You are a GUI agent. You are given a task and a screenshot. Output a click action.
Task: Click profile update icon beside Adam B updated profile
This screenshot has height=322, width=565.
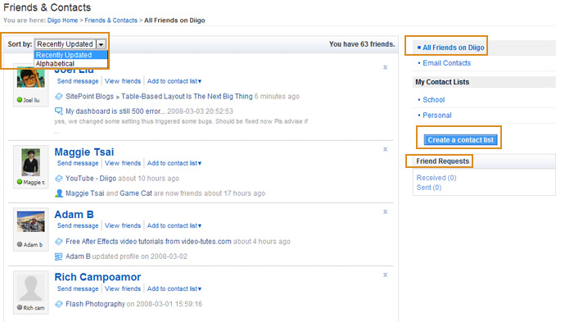tap(58, 256)
